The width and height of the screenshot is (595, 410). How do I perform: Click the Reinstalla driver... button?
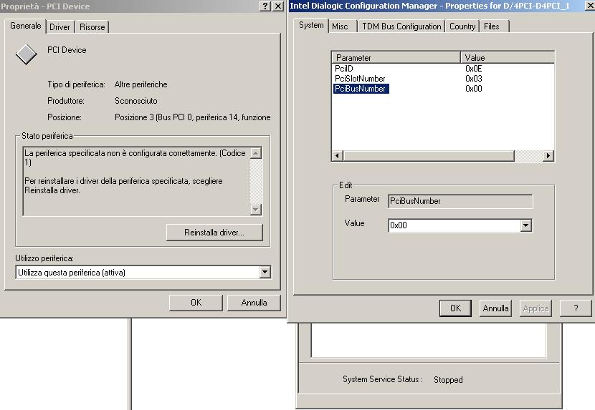214,233
